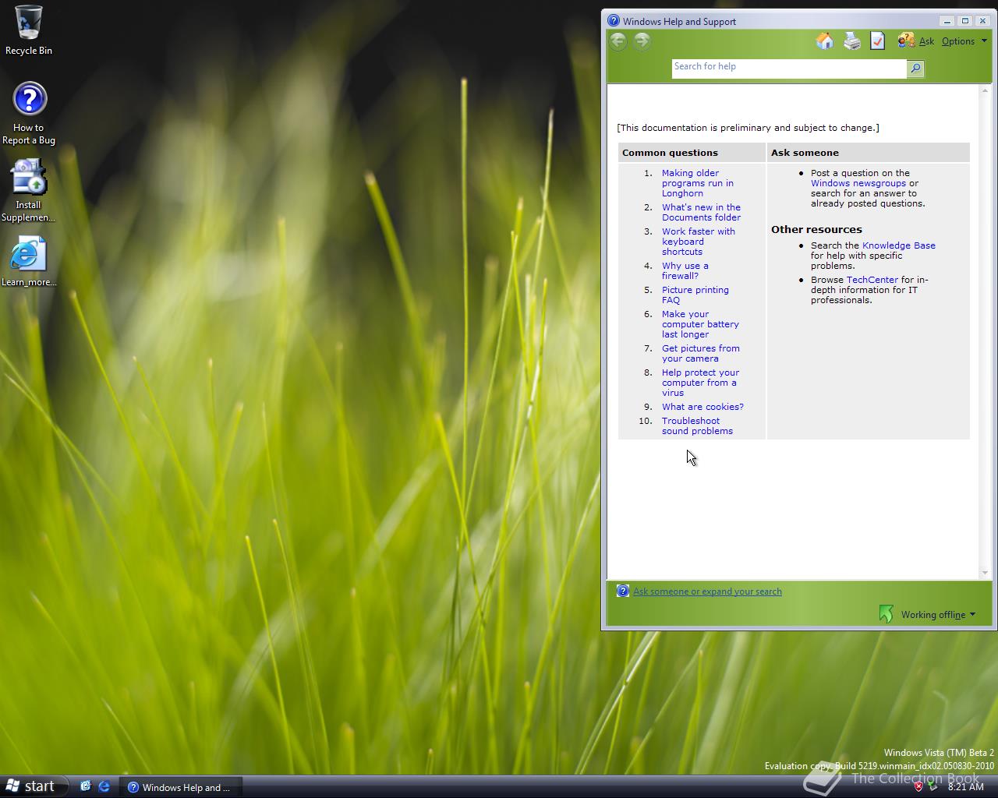Open What's new in Documents folder link
This screenshot has width=998, height=798.
tap(701, 213)
